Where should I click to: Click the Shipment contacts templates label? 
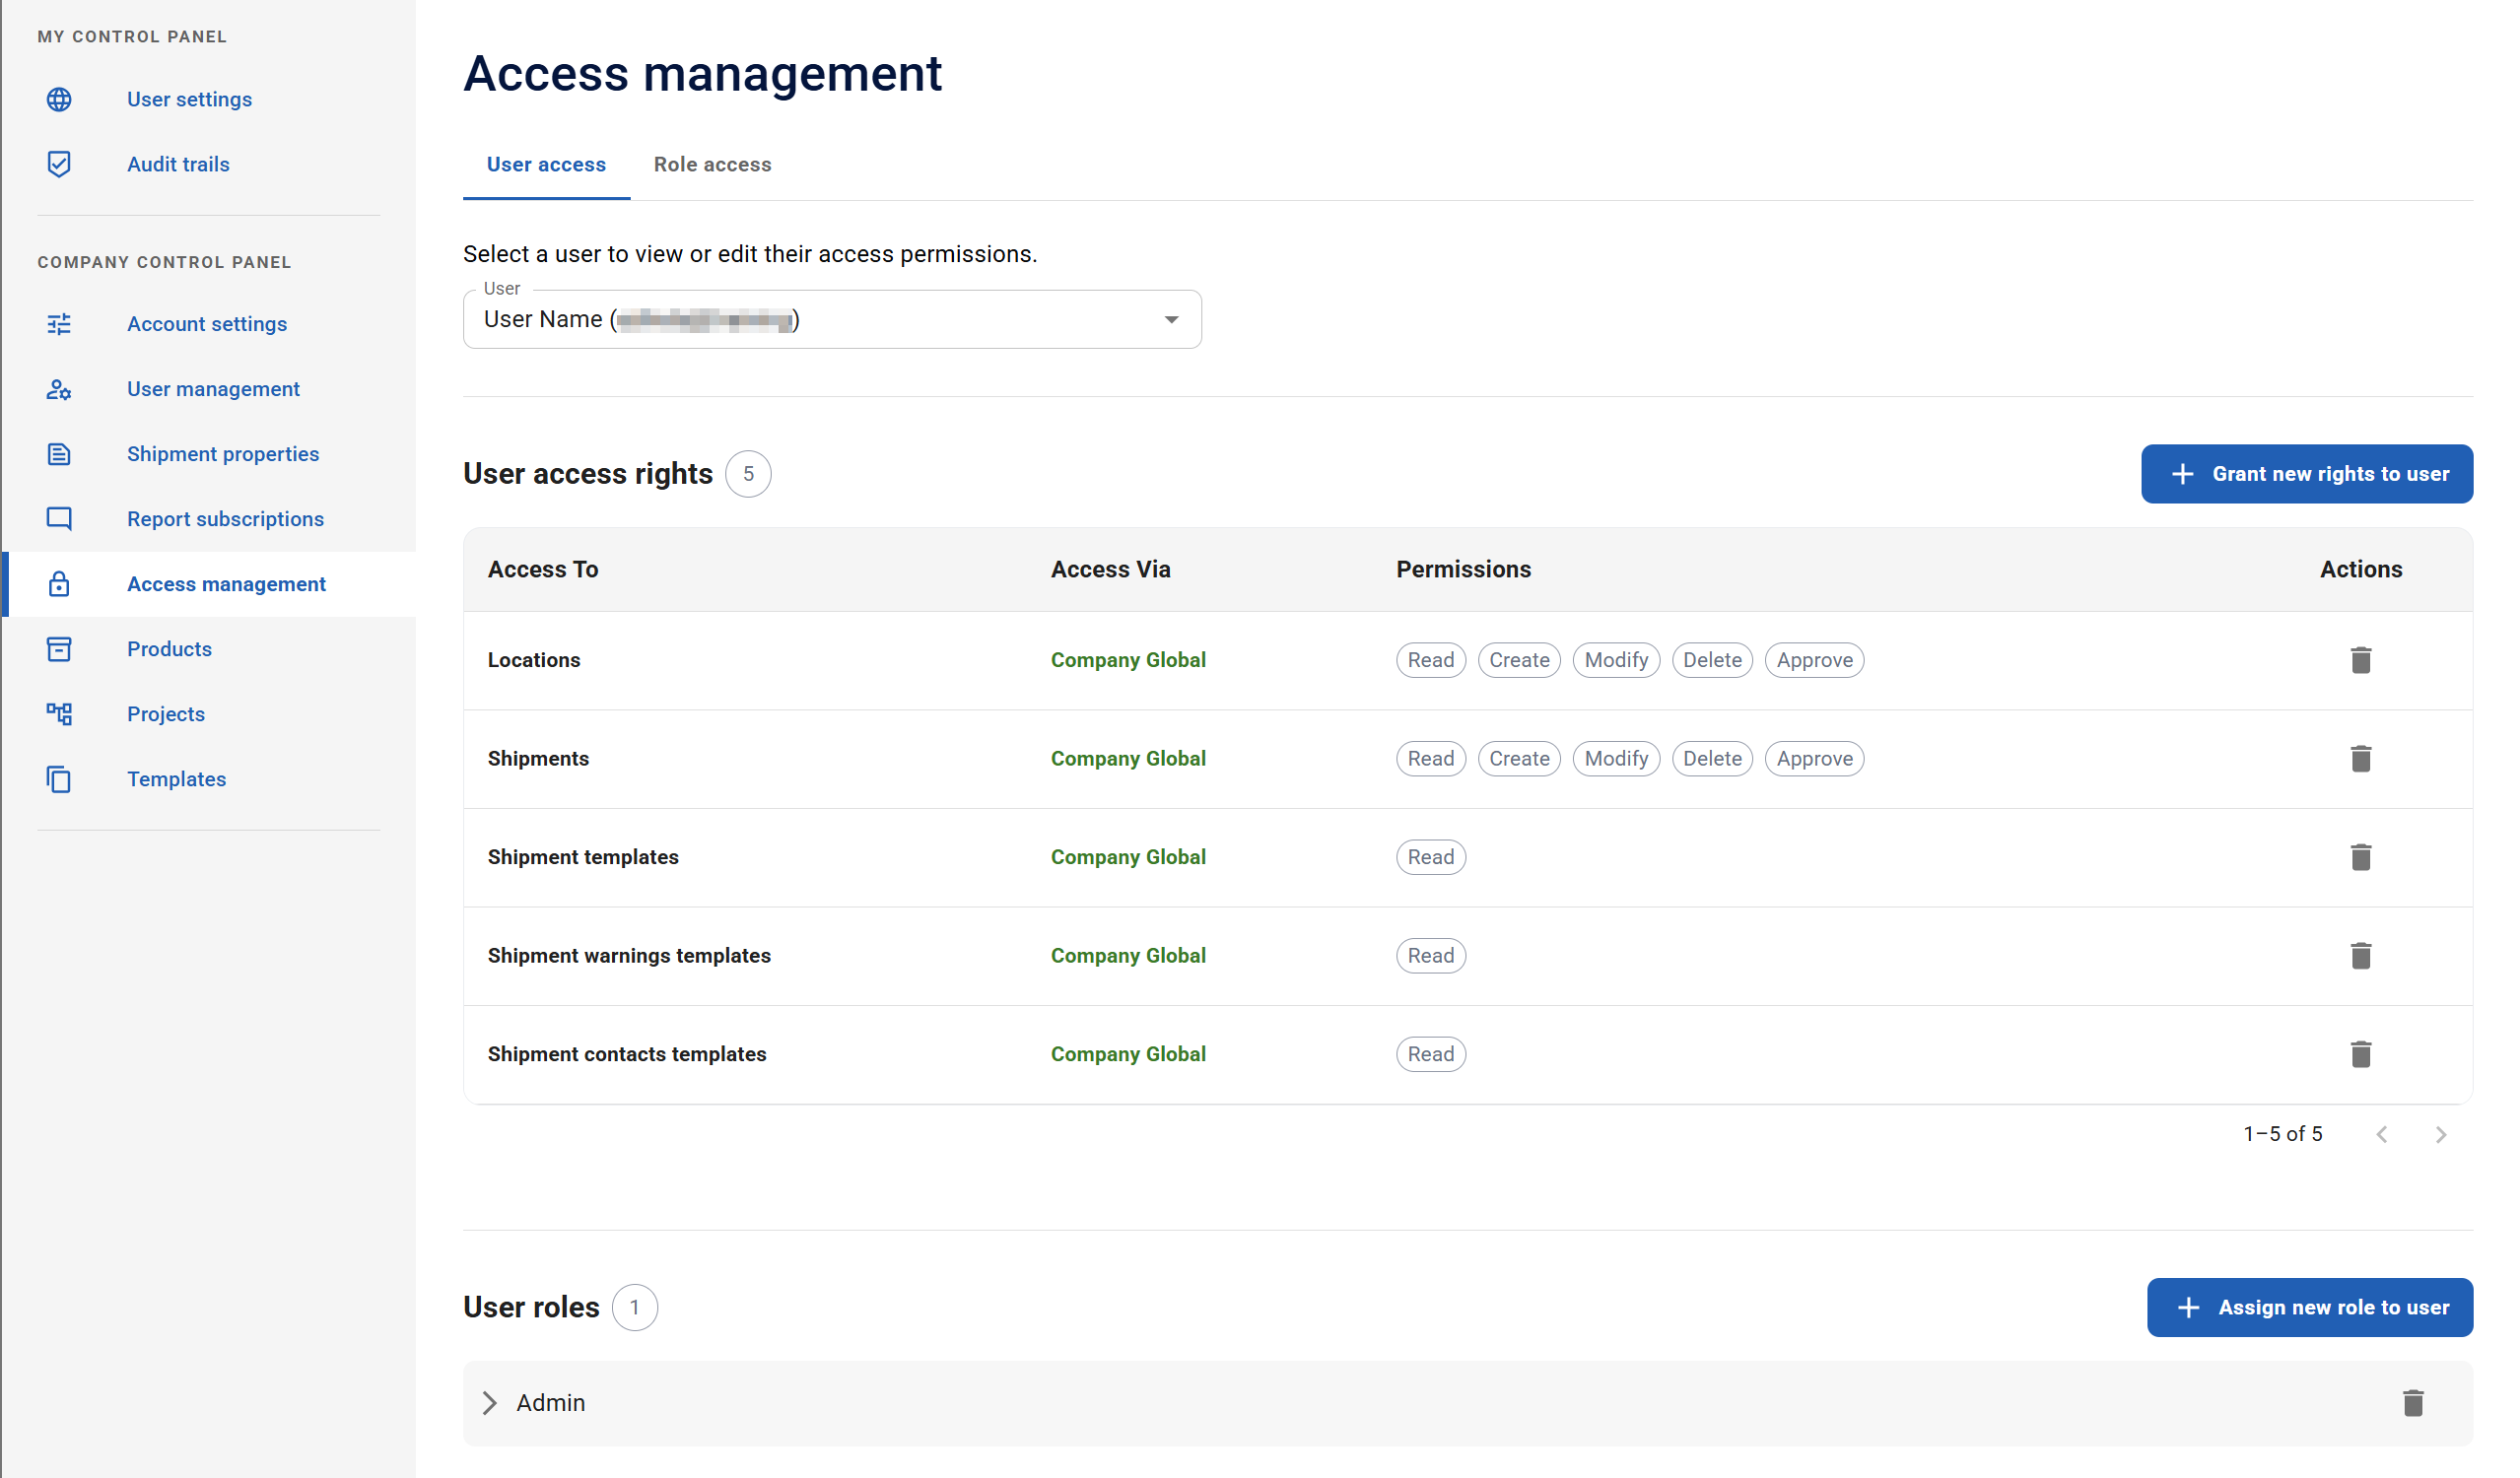click(627, 1054)
